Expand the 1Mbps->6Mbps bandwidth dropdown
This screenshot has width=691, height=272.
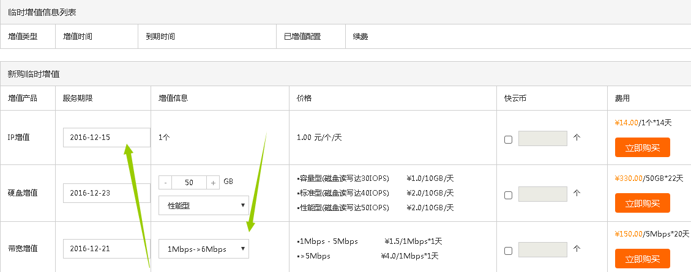pyautogui.click(x=203, y=249)
